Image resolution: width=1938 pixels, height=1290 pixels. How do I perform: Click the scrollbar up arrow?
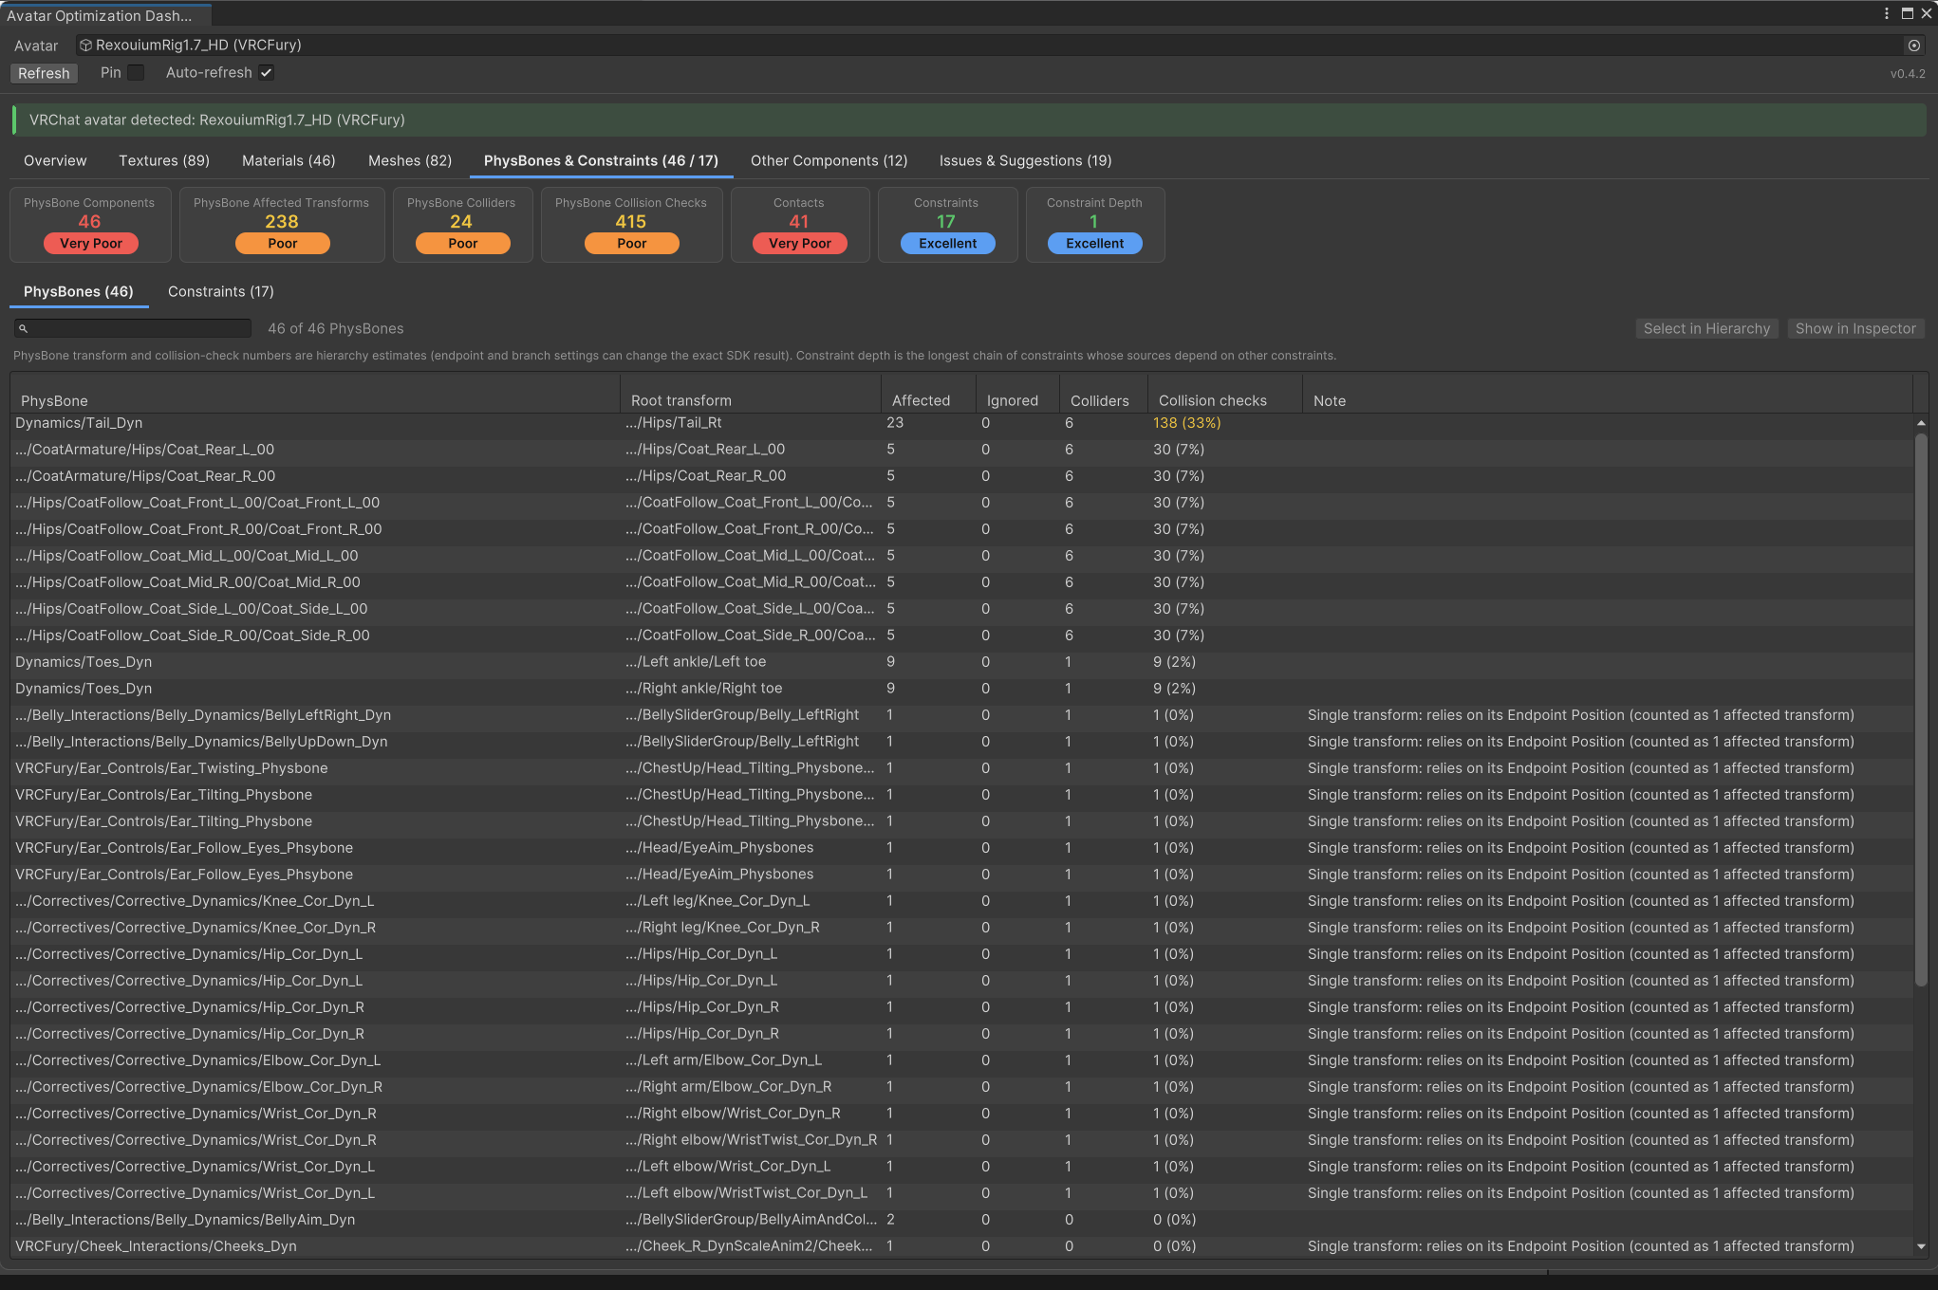(x=1921, y=423)
